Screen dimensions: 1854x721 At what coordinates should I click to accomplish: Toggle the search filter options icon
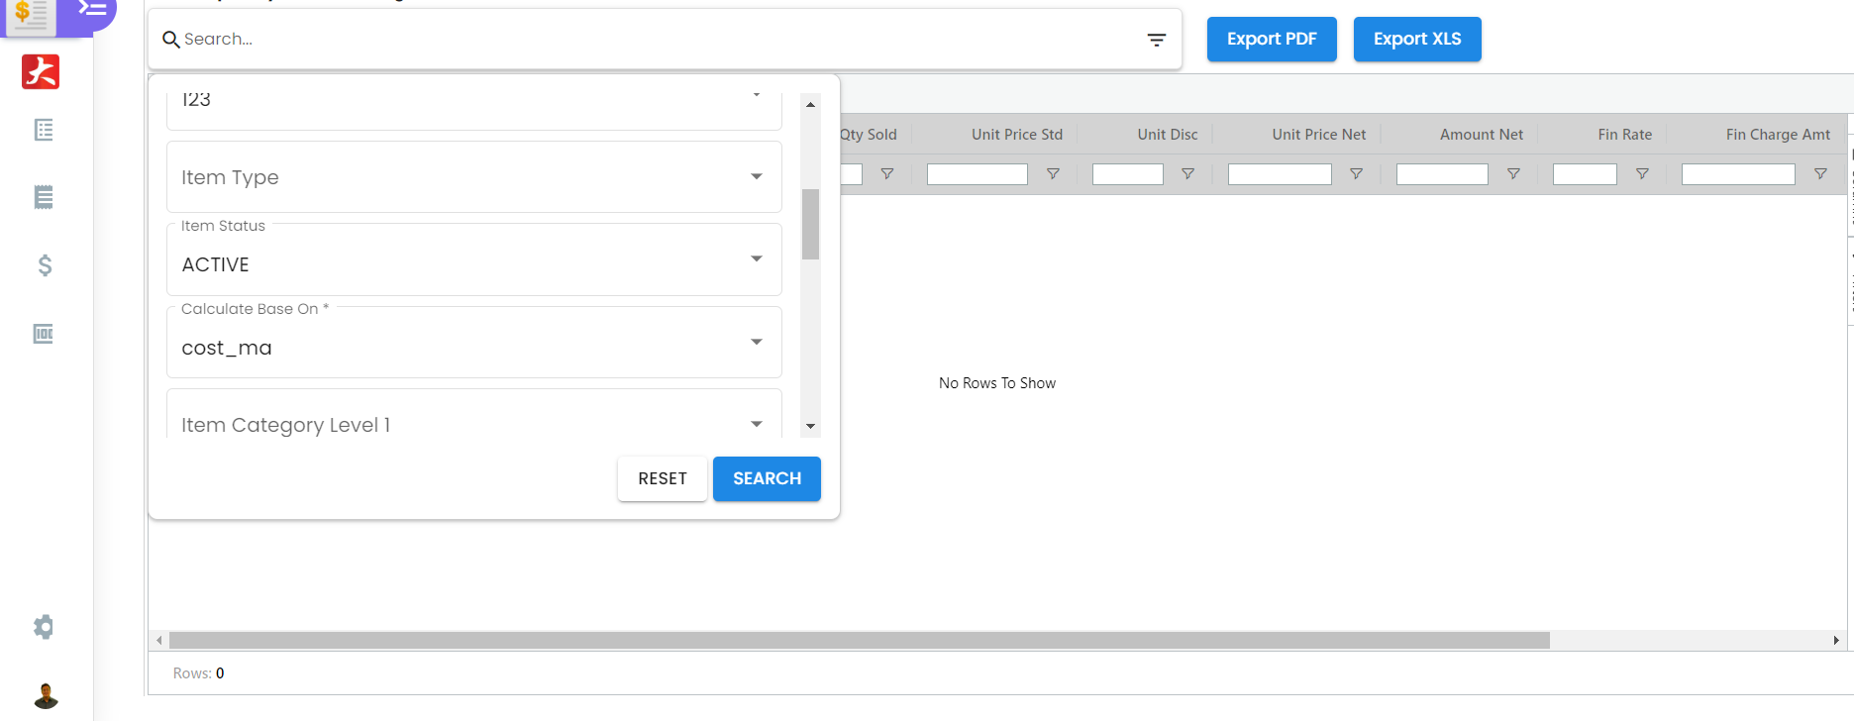coord(1156,40)
